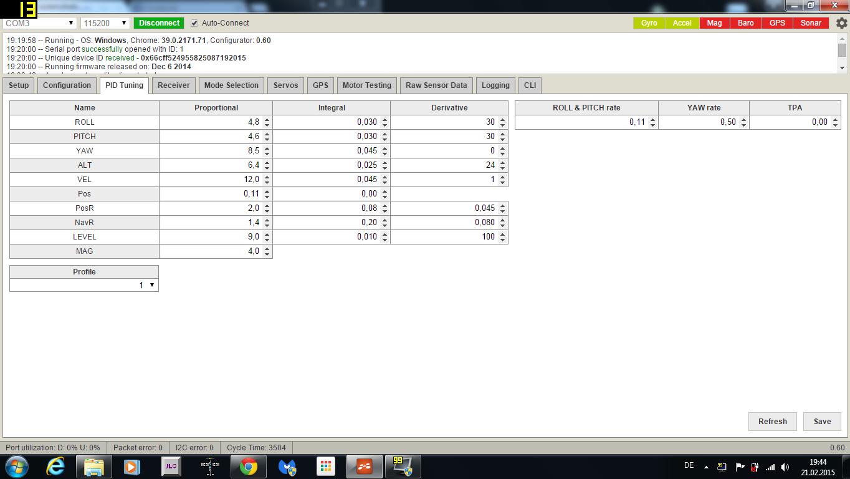Image resolution: width=850 pixels, height=479 pixels.
Task: Open Google Chrome from the taskbar
Action: [x=249, y=467]
